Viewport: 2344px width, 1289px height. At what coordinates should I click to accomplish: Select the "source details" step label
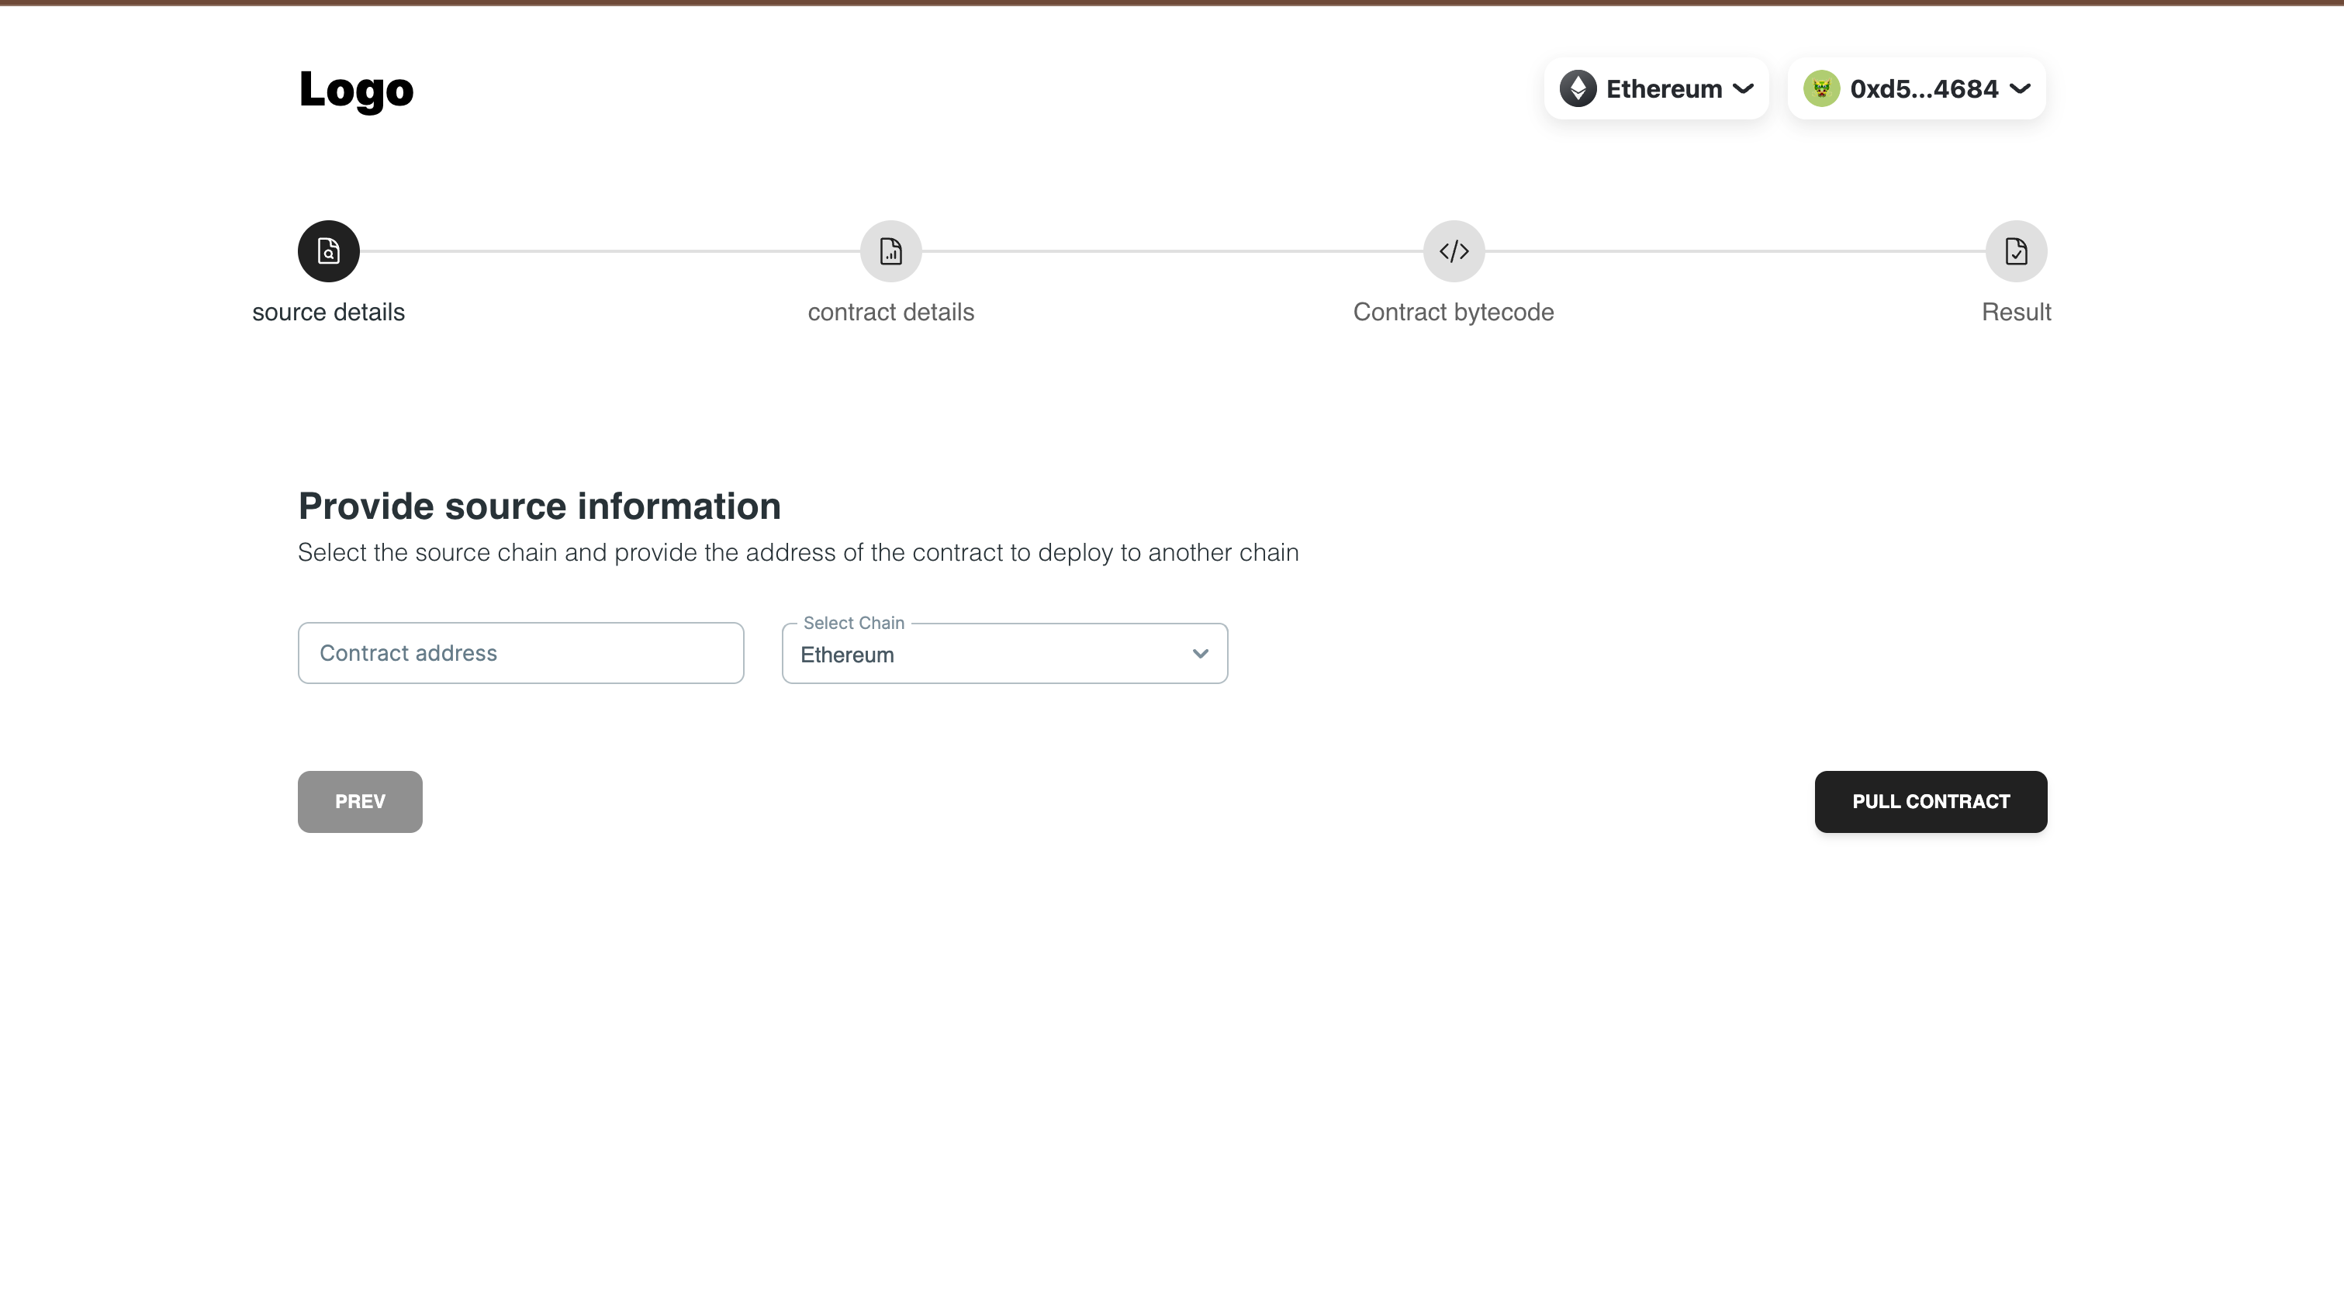[x=329, y=312]
